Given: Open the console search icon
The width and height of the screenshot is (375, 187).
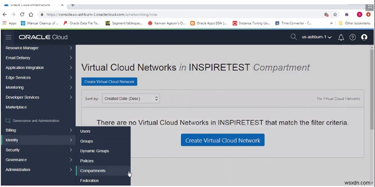Looking at the screenshot, I should pos(293,37).
